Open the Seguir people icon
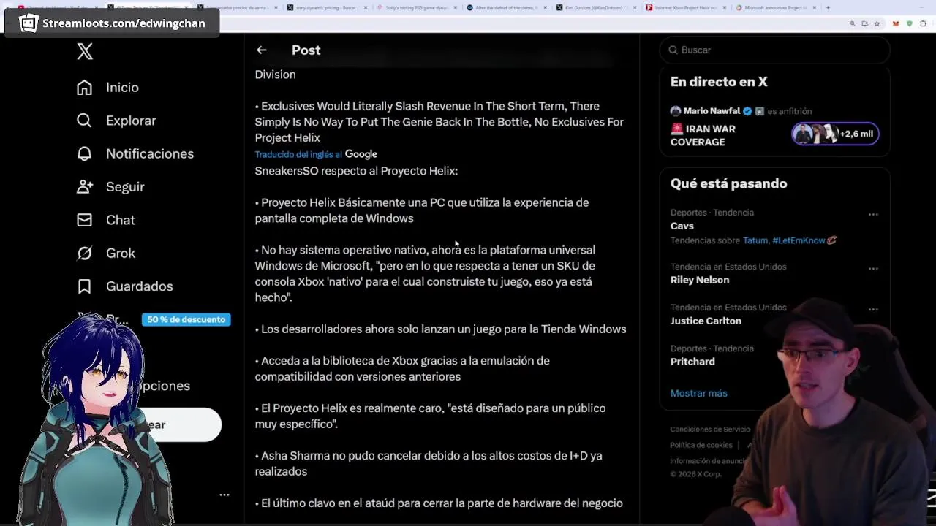The width and height of the screenshot is (936, 526). tap(85, 187)
